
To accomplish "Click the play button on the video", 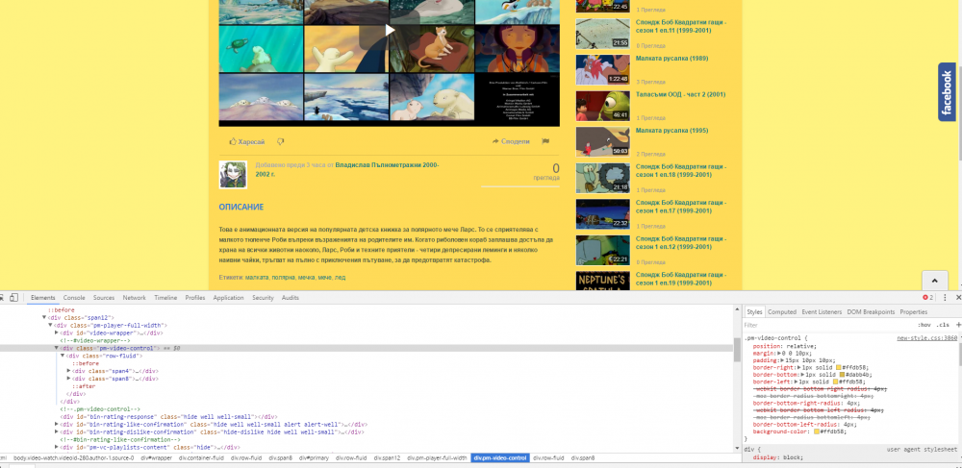I will pyautogui.click(x=390, y=30).
